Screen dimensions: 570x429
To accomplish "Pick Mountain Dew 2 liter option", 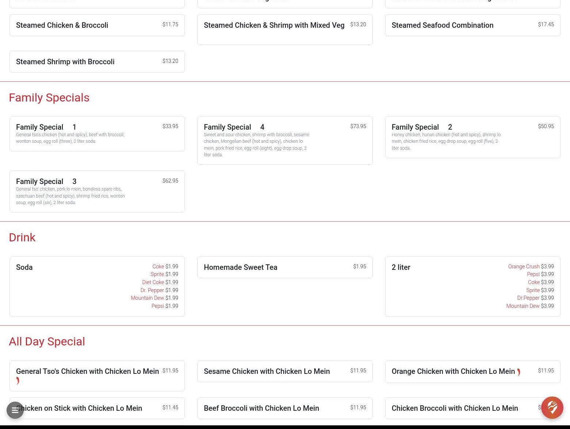I will tap(530, 306).
